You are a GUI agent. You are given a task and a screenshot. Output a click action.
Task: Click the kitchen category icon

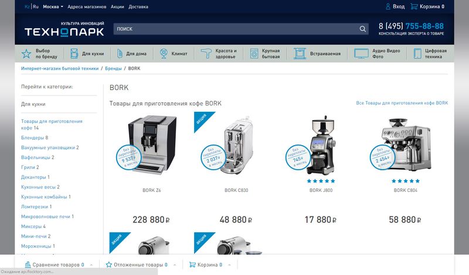(74, 54)
